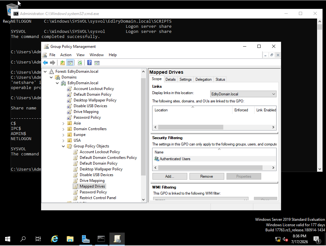Switch to the Status tab
This screenshot has height=246, width=326.
220,79
